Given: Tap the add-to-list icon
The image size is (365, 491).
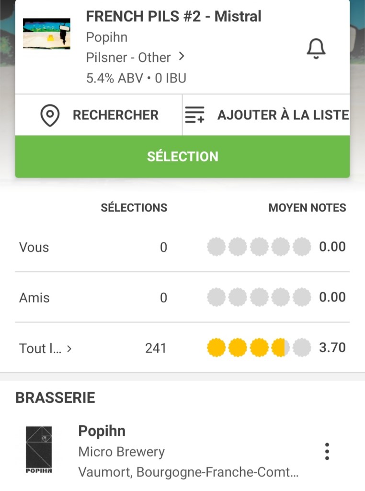Looking at the screenshot, I should [x=194, y=115].
